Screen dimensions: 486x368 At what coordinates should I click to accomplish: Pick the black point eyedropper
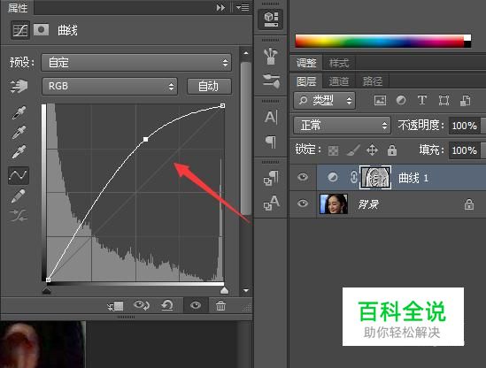click(19, 112)
